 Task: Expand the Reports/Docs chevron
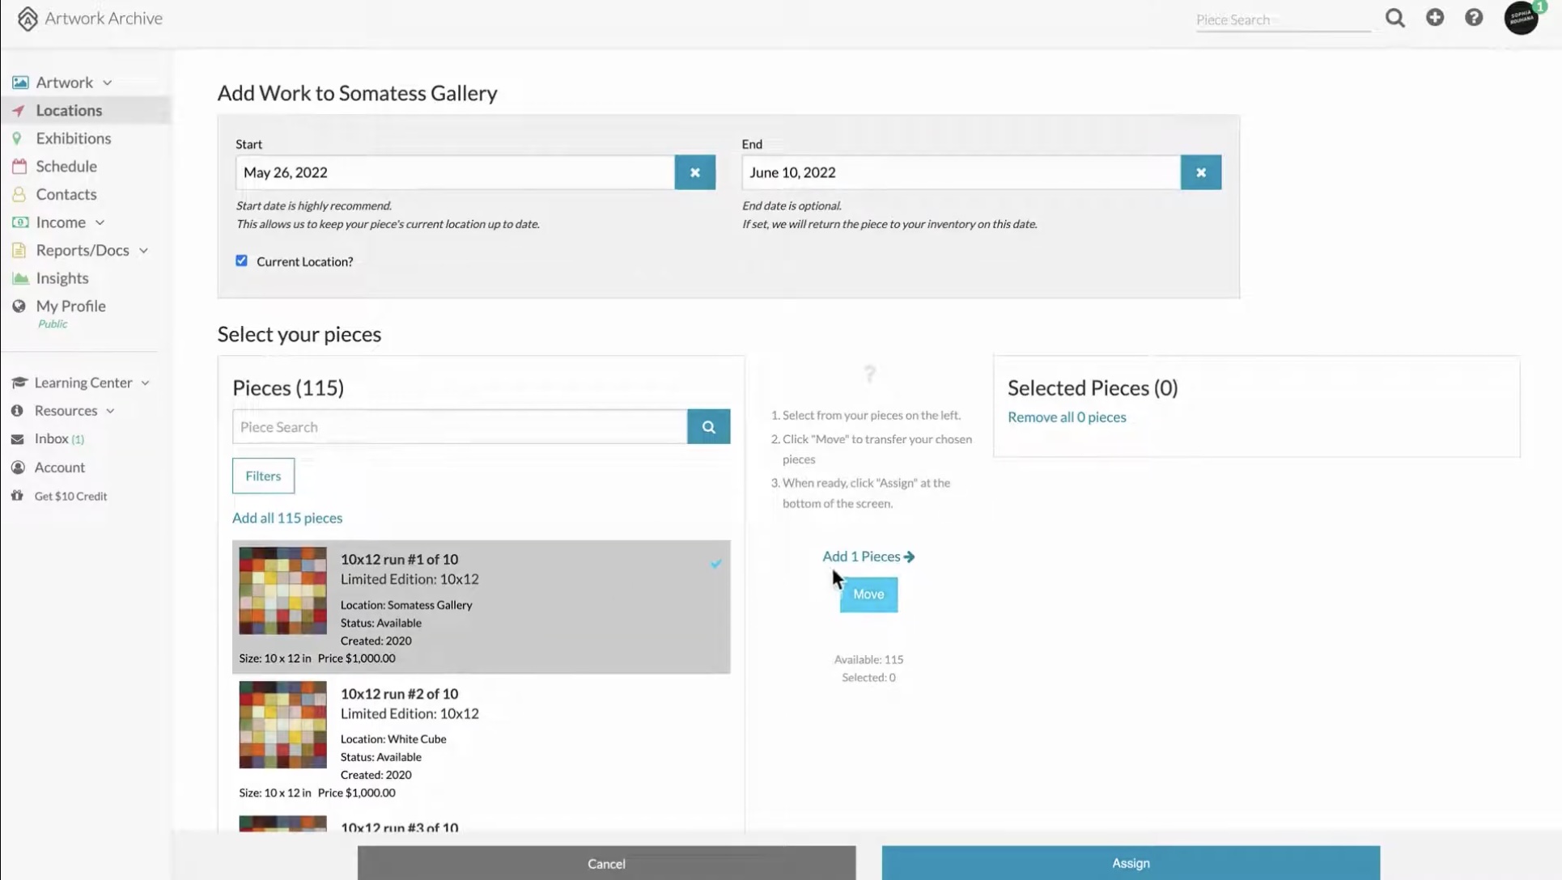coord(143,251)
